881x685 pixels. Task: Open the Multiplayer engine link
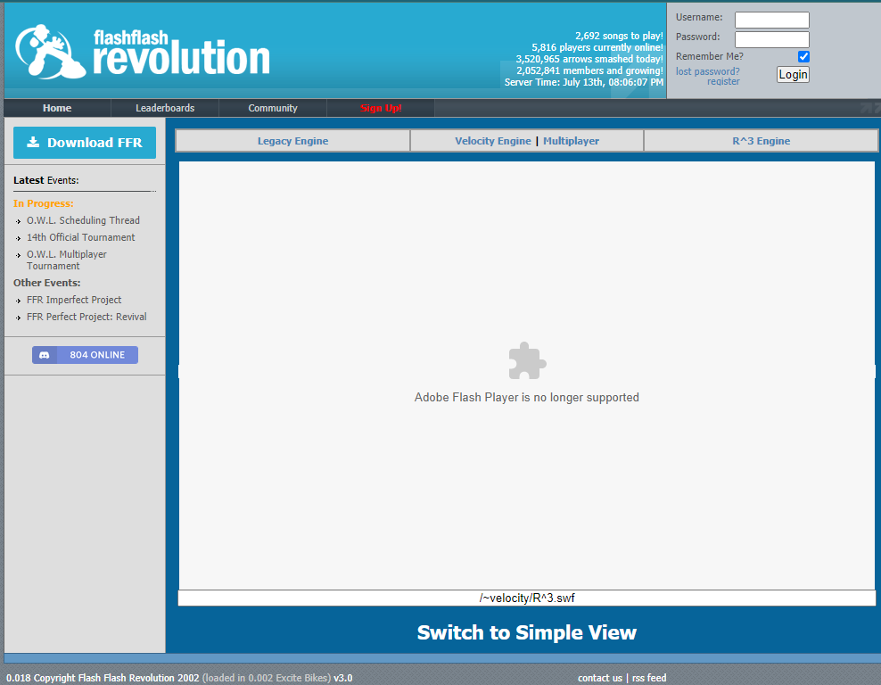571,141
